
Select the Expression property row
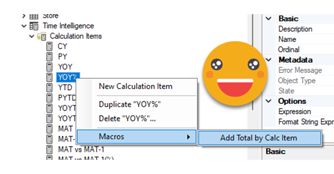tap(294, 112)
